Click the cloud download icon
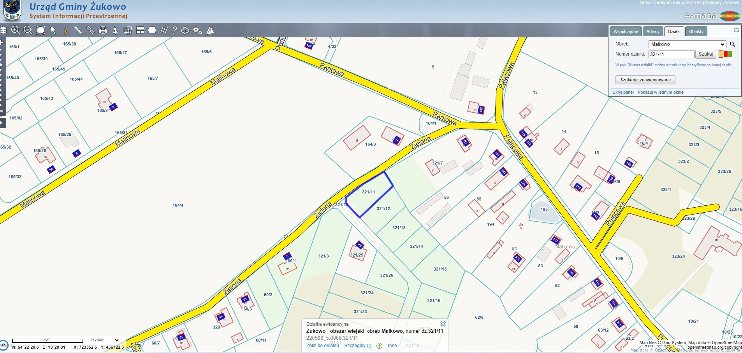742x353 pixels. (185, 31)
